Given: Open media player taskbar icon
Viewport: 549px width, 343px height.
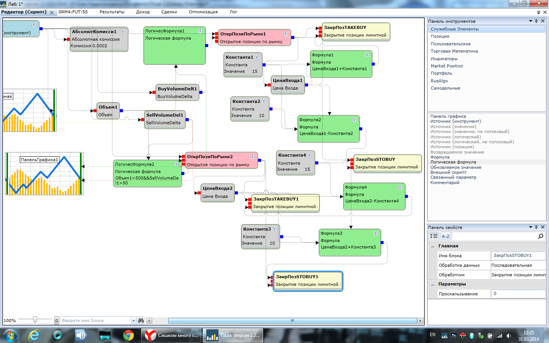Looking at the screenshot, I should click(x=58, y=335).
